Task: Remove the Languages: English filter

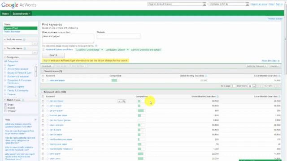Action: point(128,50)
